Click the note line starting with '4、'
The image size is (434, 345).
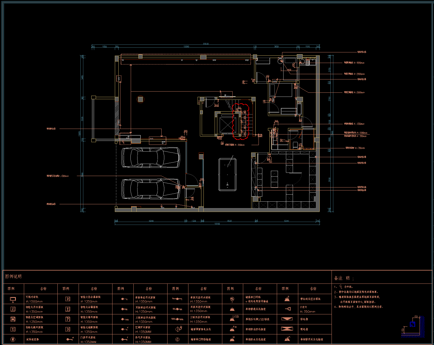(x=358, y=307)
